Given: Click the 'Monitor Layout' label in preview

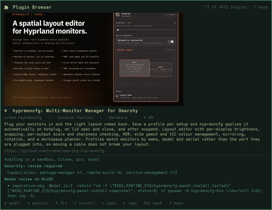Looking at the screenshot, I should point(125,50).
